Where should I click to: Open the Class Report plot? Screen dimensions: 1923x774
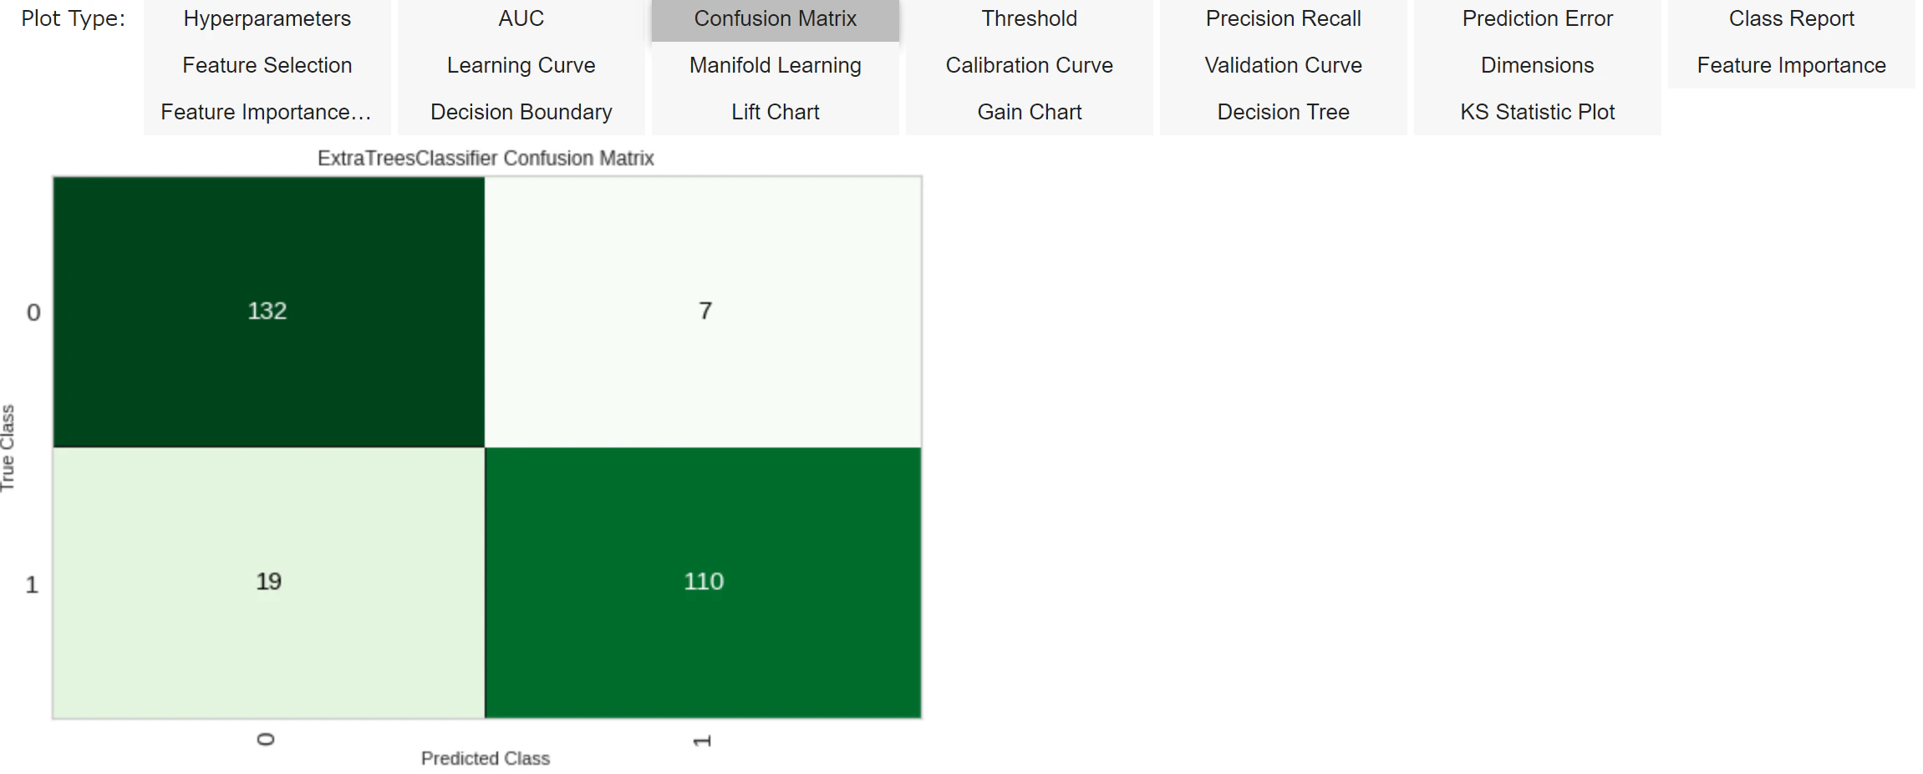[1792, 19]
